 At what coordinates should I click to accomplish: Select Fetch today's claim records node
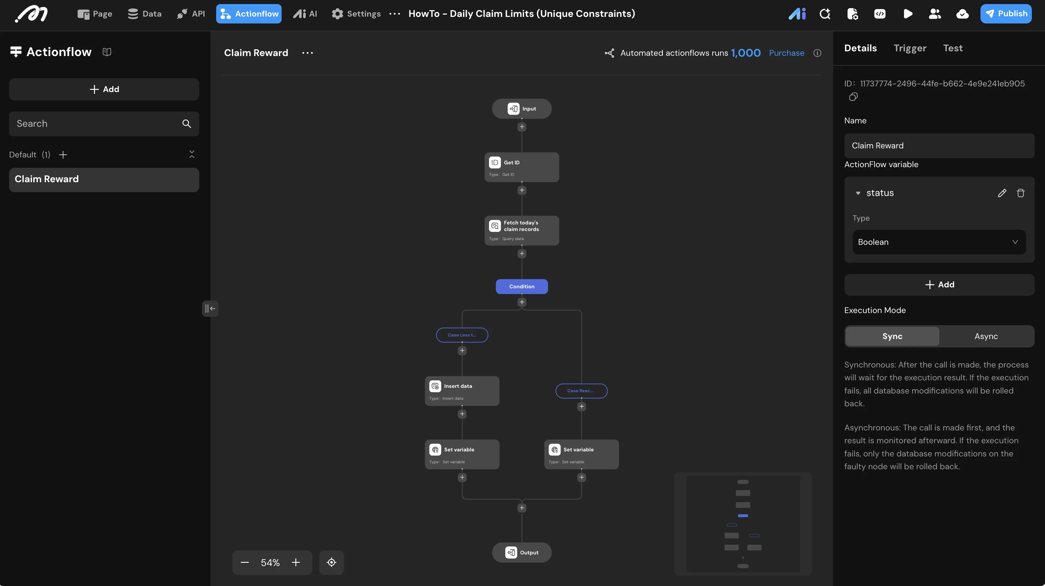[522, 231]
